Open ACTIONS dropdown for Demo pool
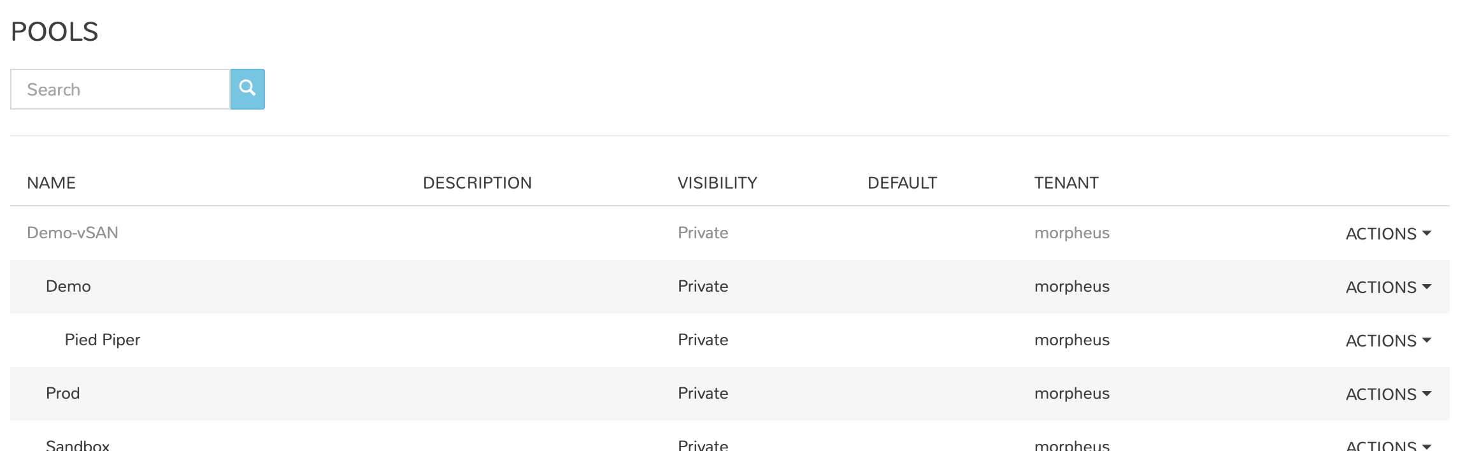This screenshot has width=1465, height=451. click(1388, 287)
